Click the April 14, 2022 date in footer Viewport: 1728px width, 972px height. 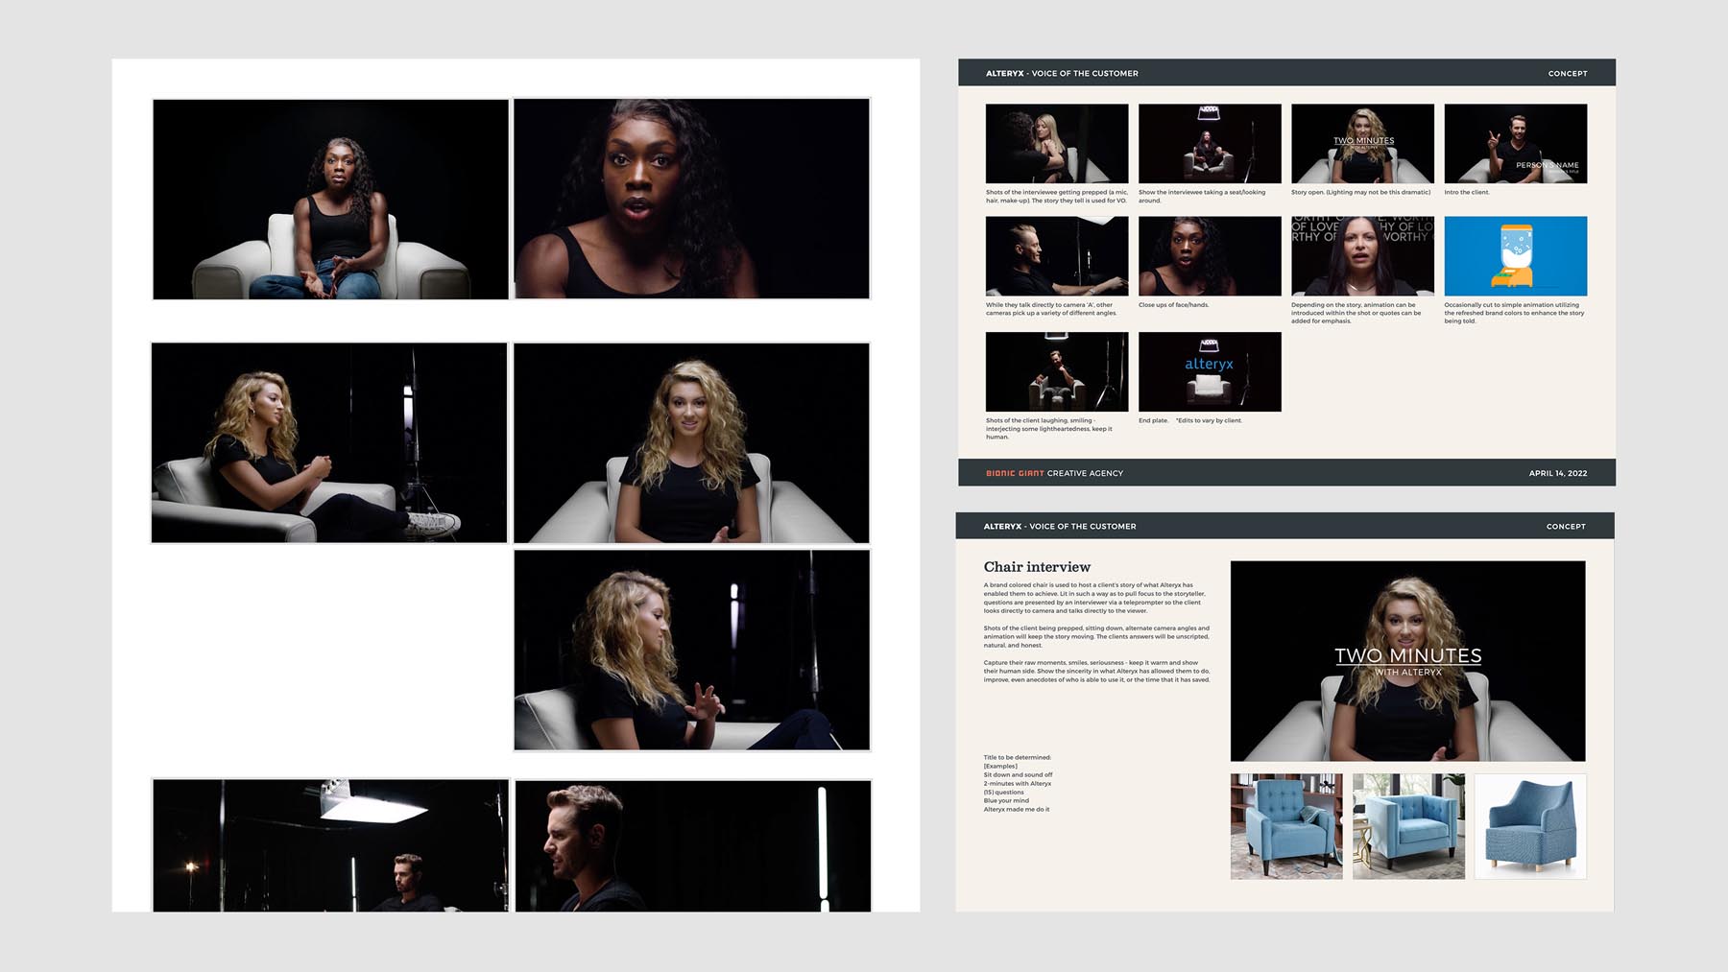pos(1557,473)
